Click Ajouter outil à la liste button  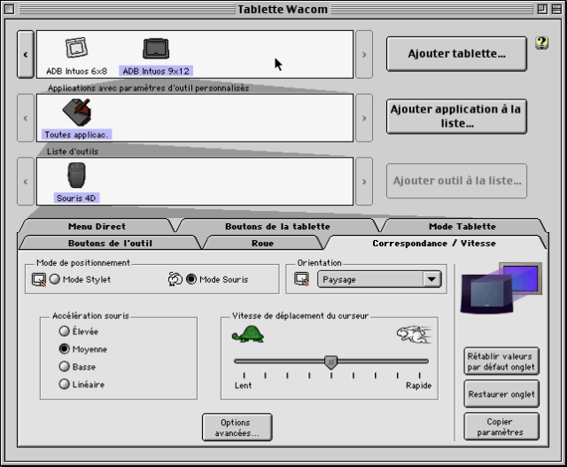coord(456,181)
